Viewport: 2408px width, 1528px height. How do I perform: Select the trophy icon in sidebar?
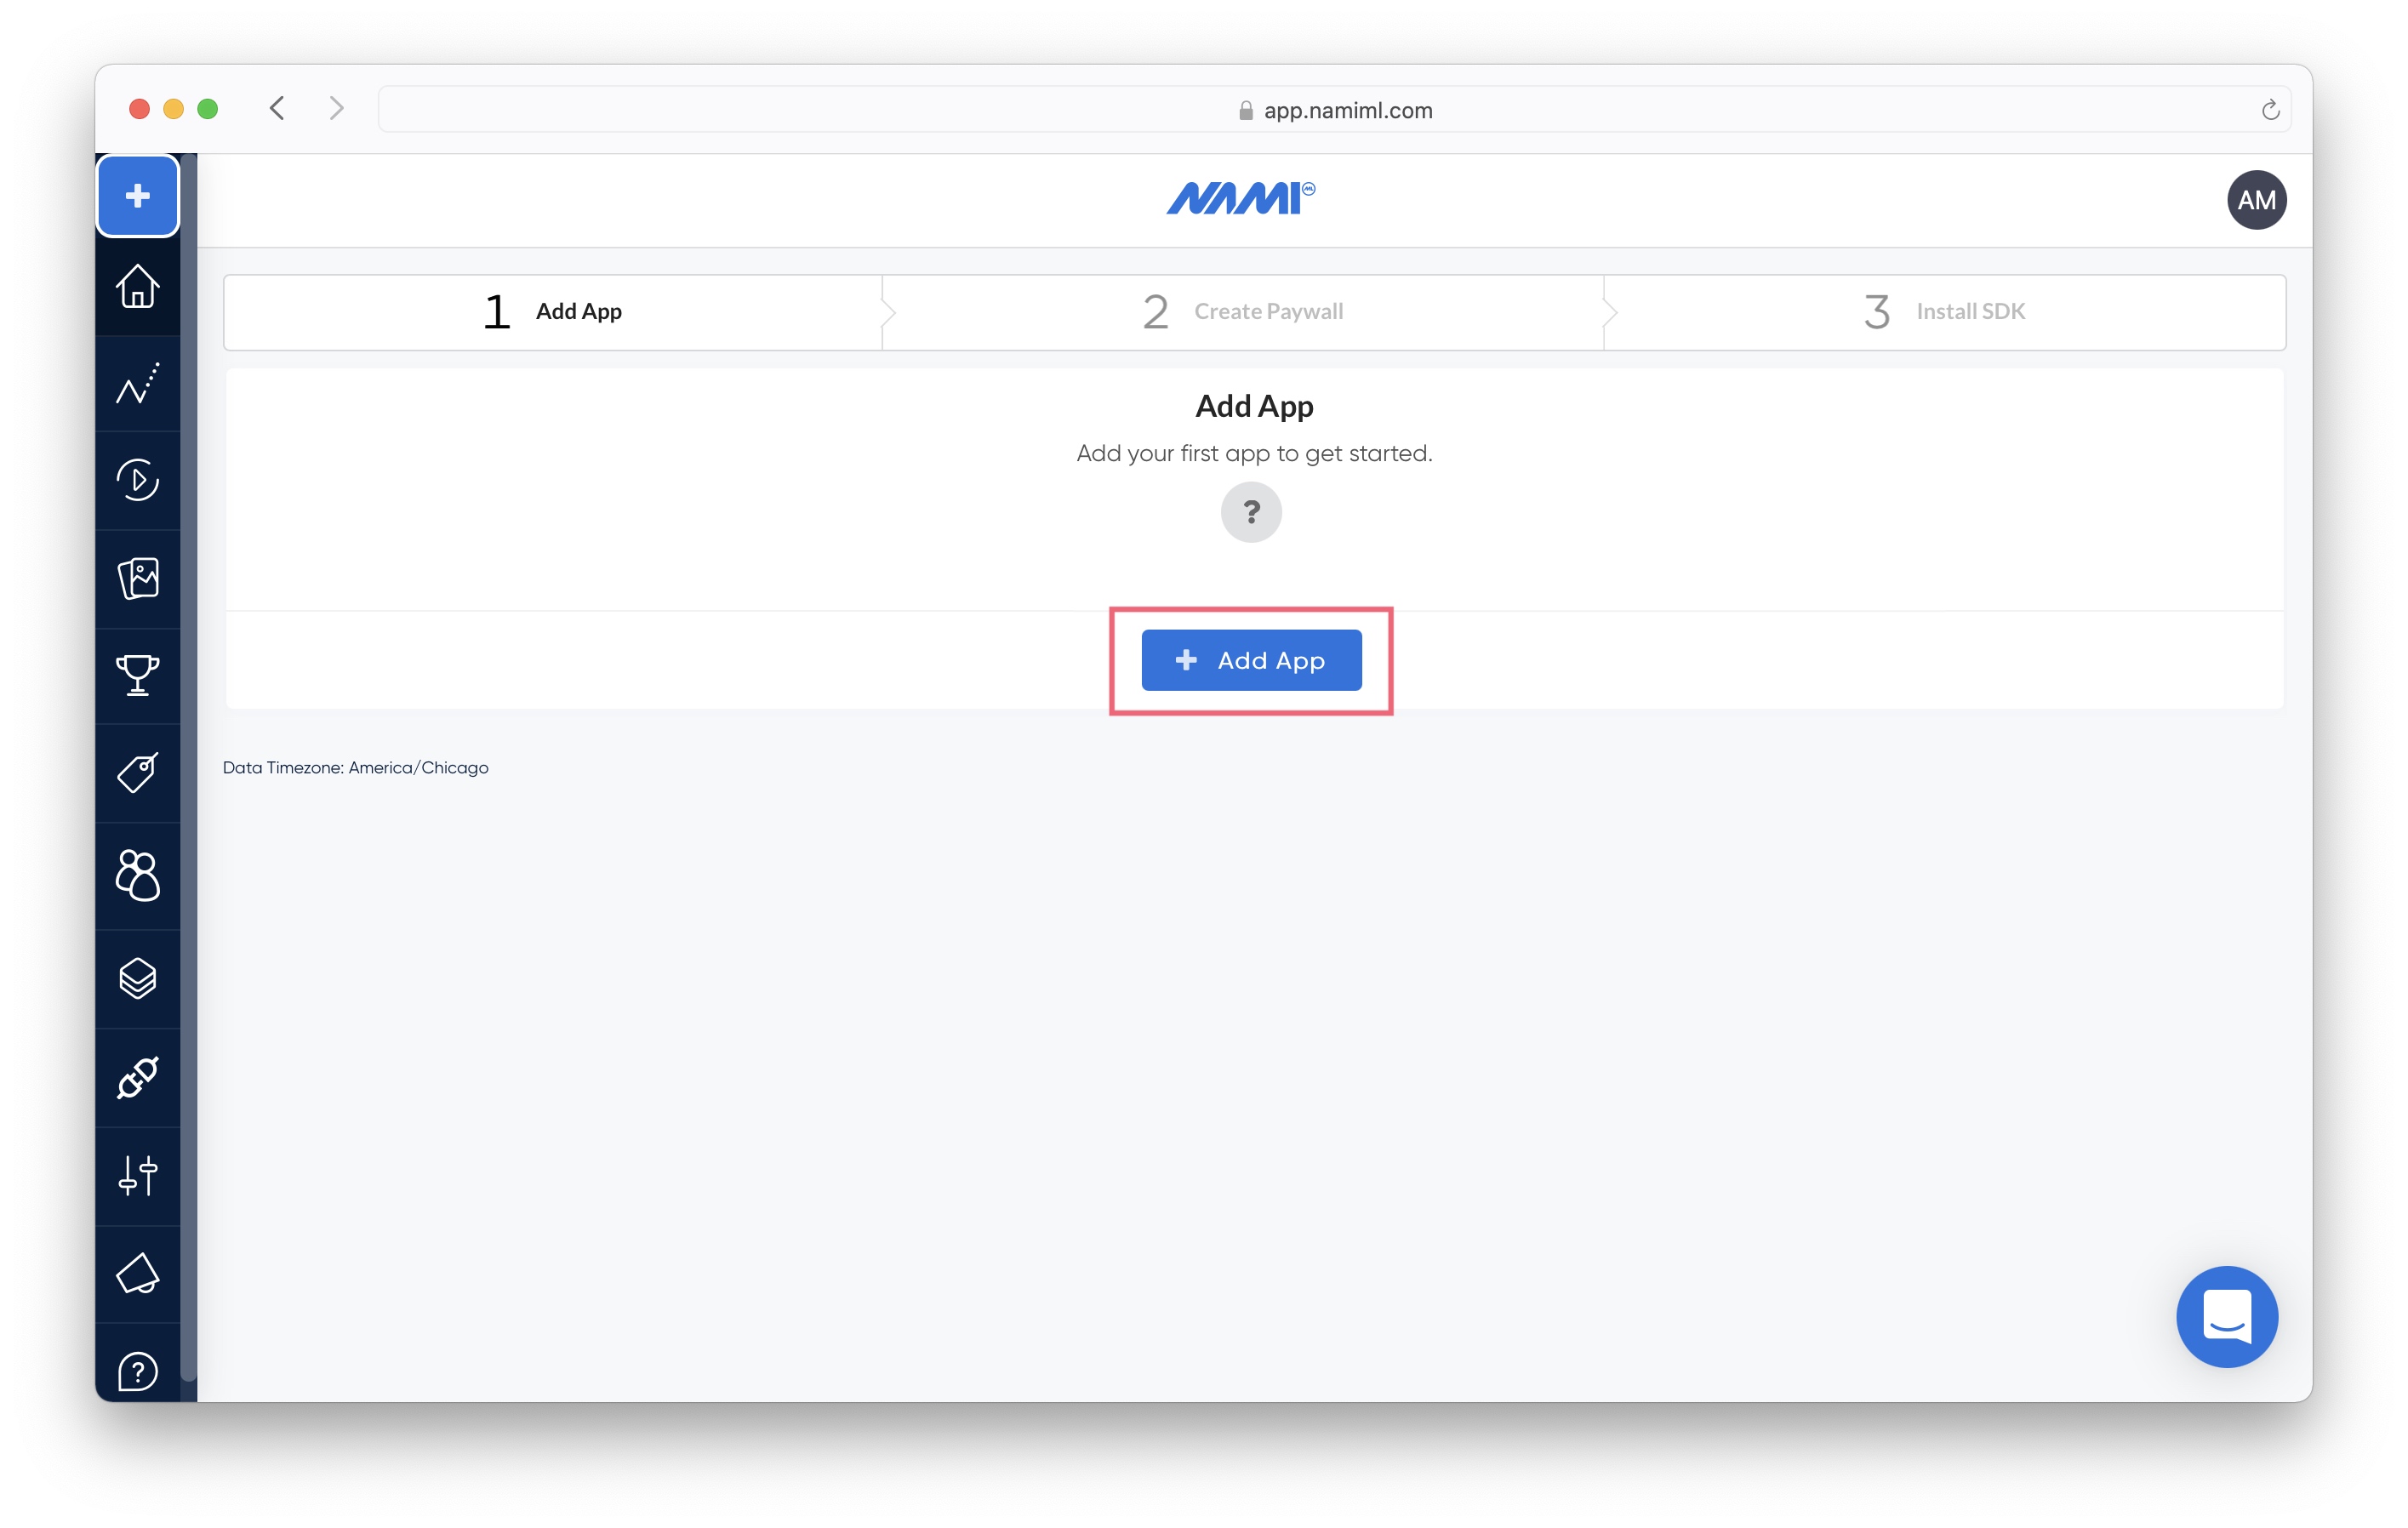point(138,675)
